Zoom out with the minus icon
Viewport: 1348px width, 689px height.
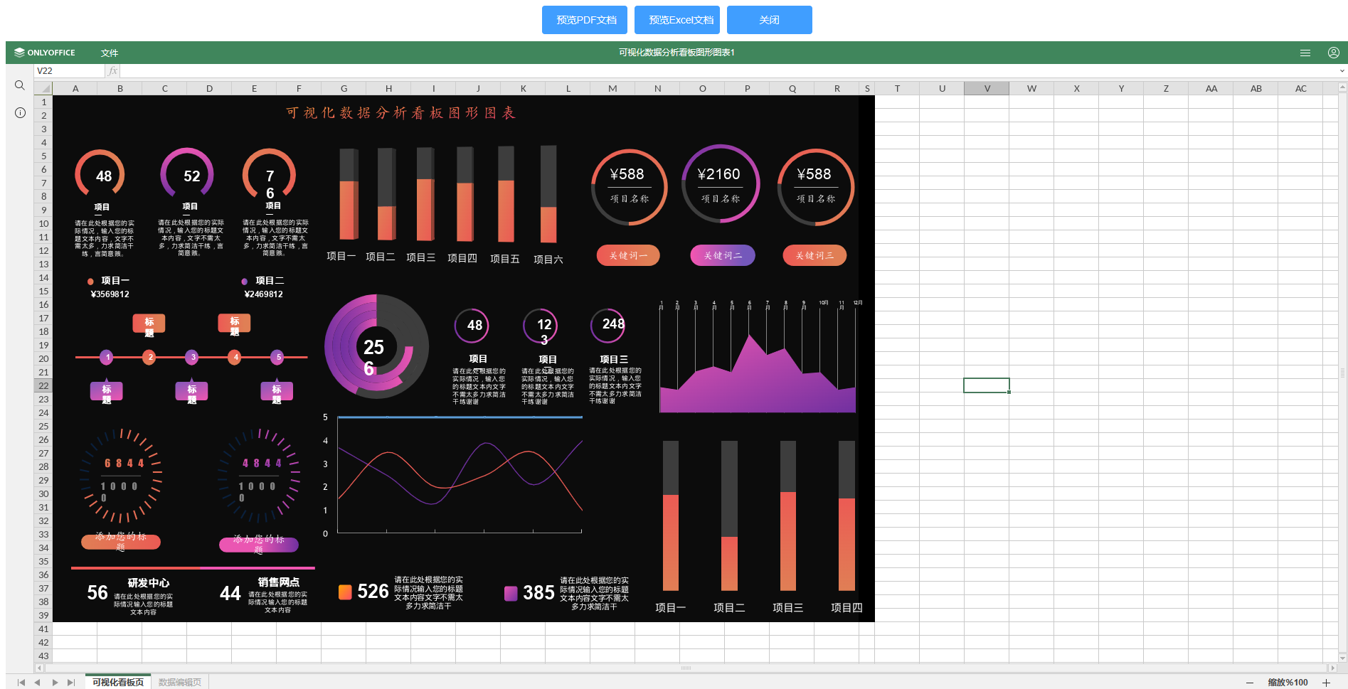(x=1250, y=683)
